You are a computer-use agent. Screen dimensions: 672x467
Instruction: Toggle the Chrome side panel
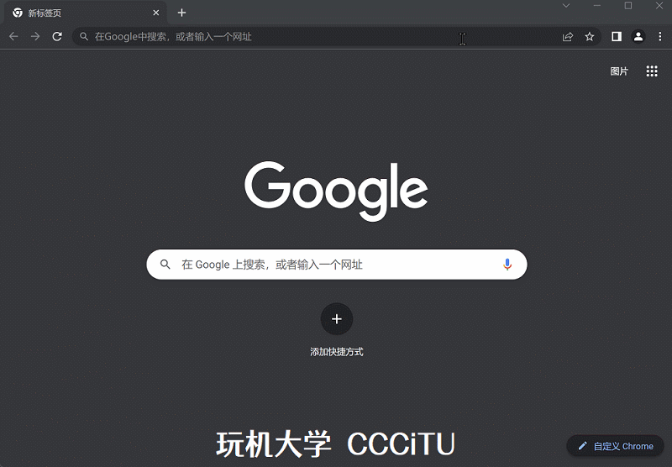point(617,37)
